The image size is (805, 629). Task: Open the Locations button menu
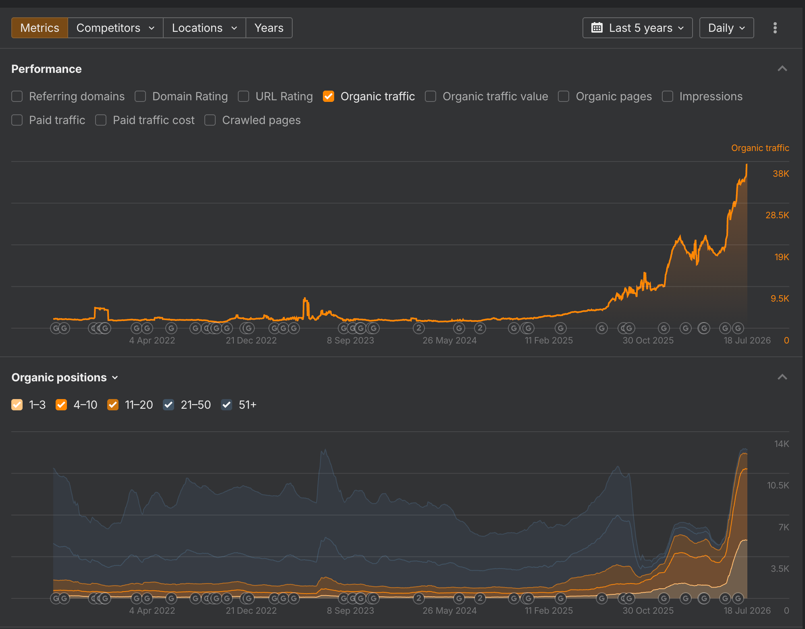point(204,28)
